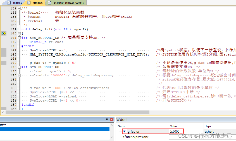Click the g_fac_us variable icon in Watch 1
236x141 pixels.
pyautogui.click(x=125, y=131)
